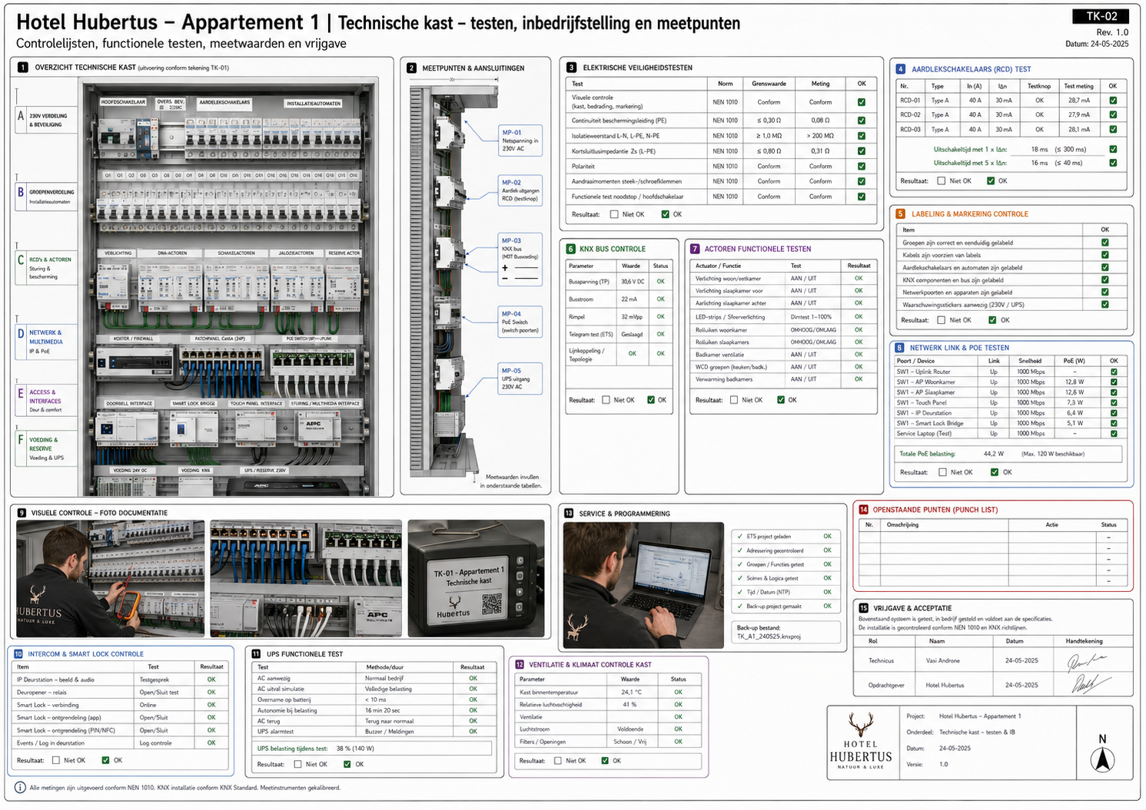Toggle OK result checkbox in Ventilatie & Klimaat
Screen dimensions: 1146x810
(x=605, y=761)
